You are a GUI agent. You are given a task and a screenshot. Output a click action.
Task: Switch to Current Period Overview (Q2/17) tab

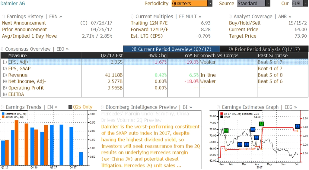(171, 49)
